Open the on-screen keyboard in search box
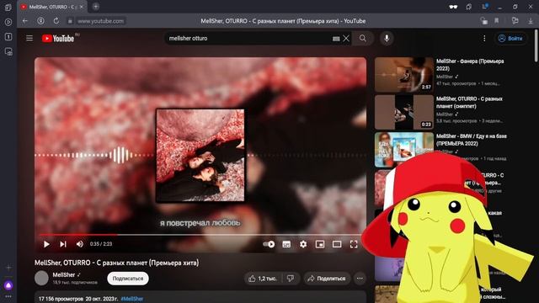The height and width of the screenshot is (303, 539). tap(336, 39)
